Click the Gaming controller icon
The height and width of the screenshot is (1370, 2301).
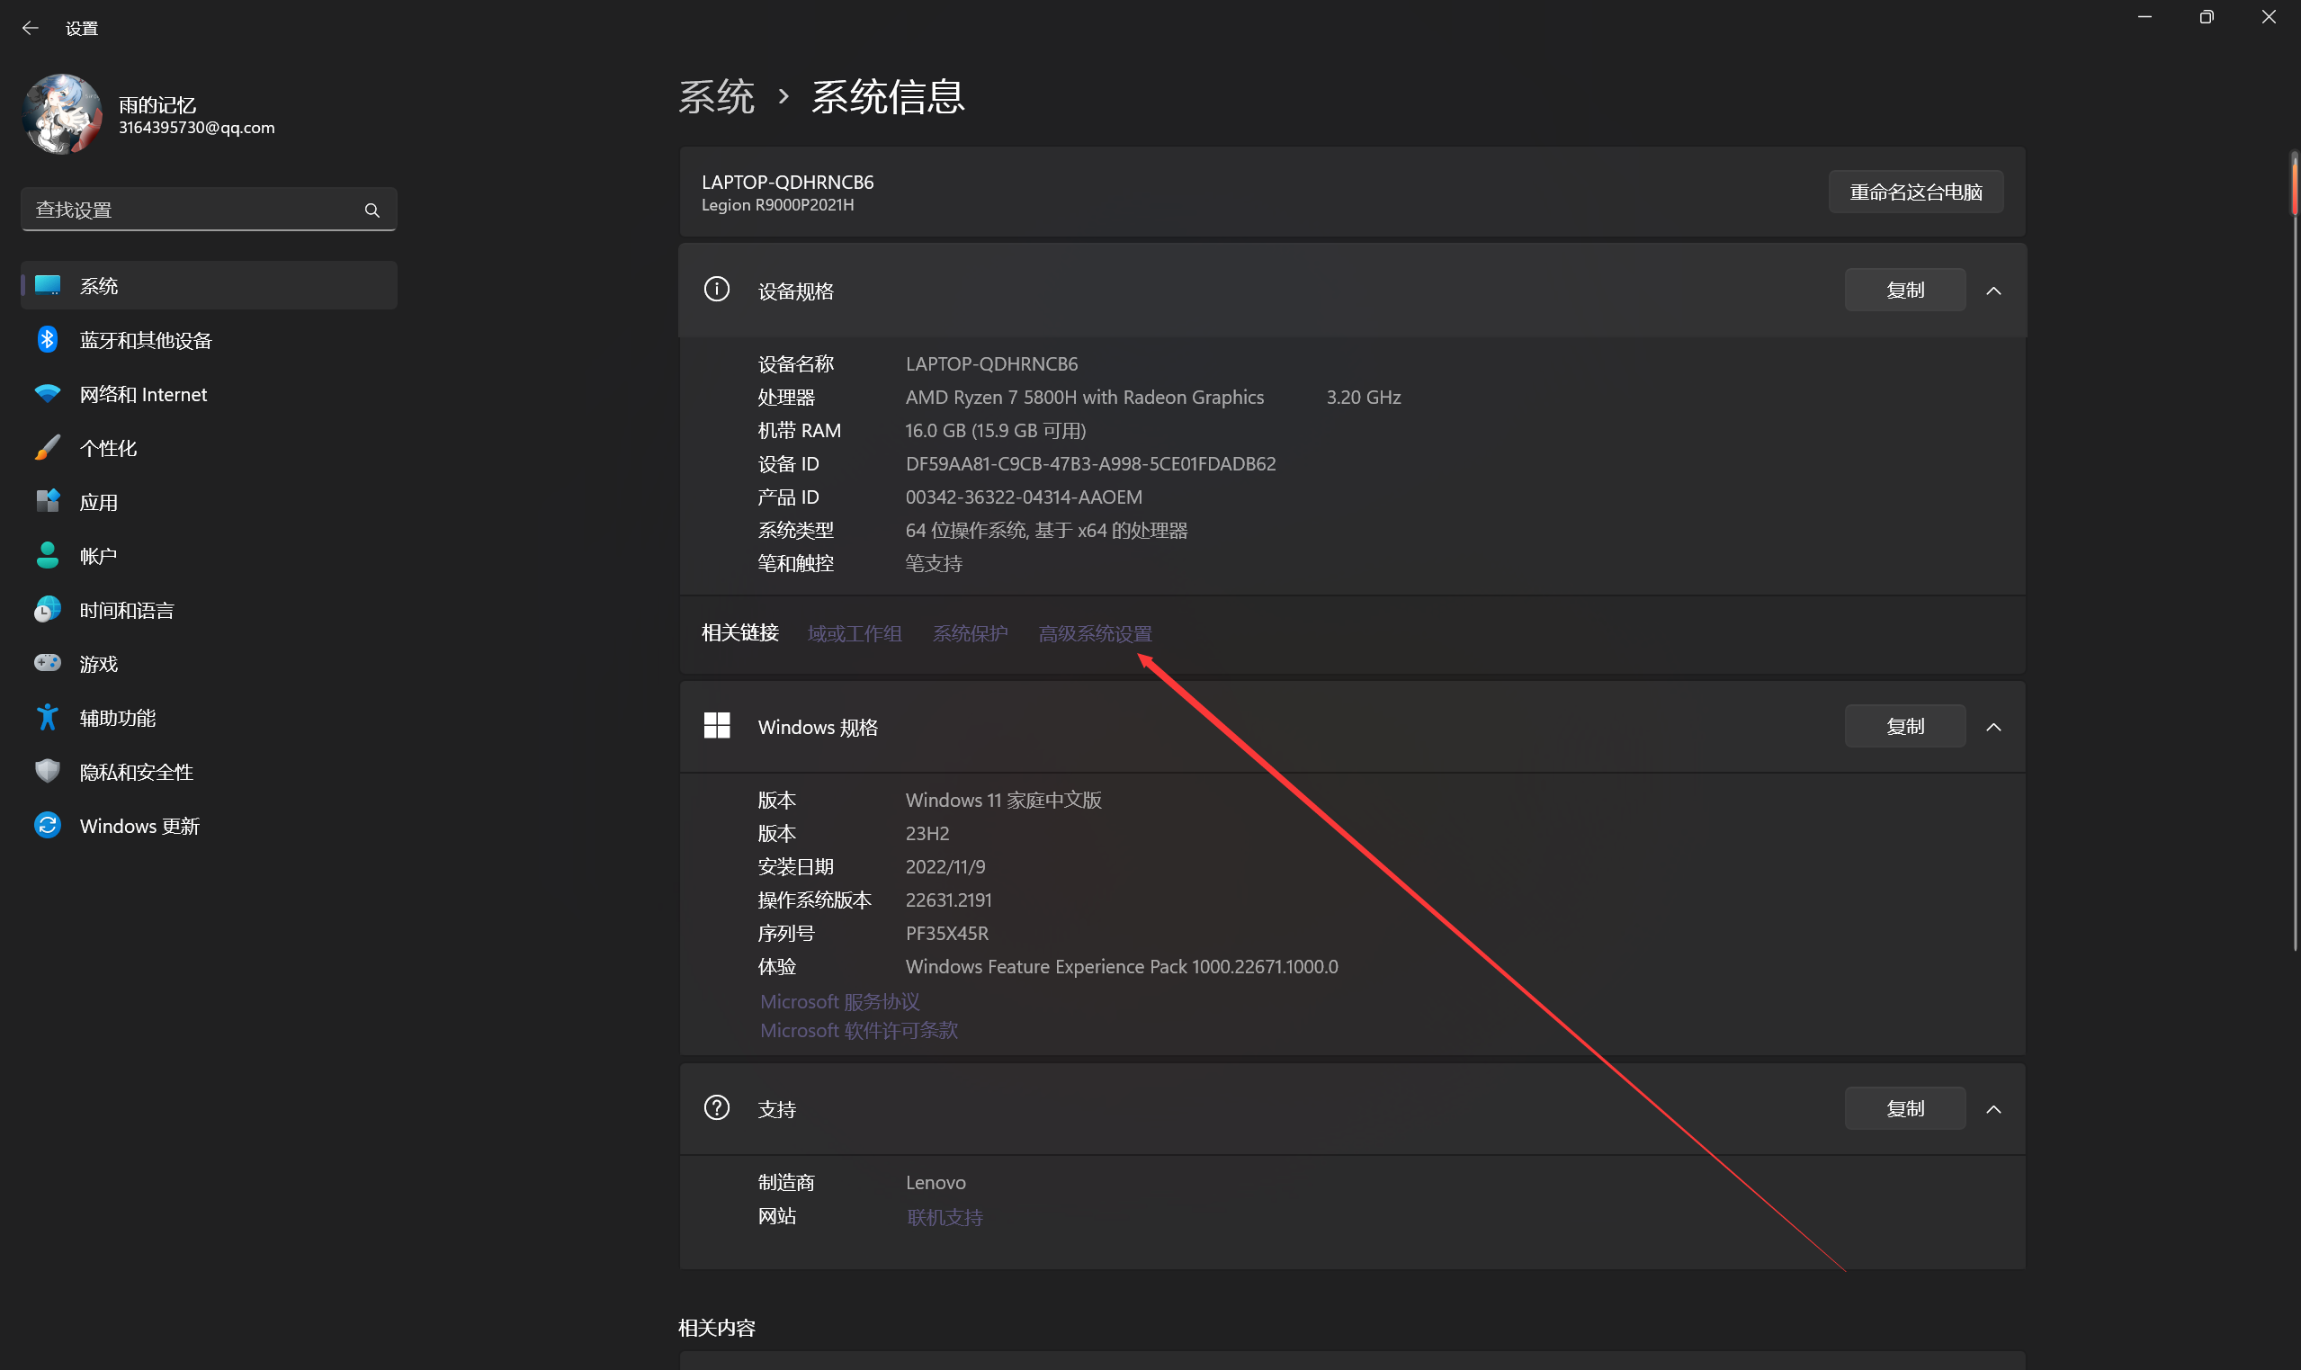(x=47, y=663)
